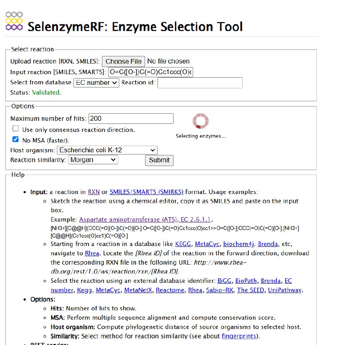
Task: Click the SelenzymeRF hexagon logo
Action: [14, 21]
